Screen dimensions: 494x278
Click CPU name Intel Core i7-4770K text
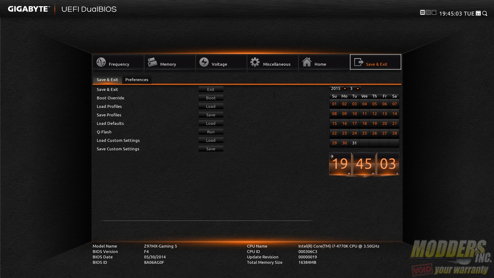point(339,246)
